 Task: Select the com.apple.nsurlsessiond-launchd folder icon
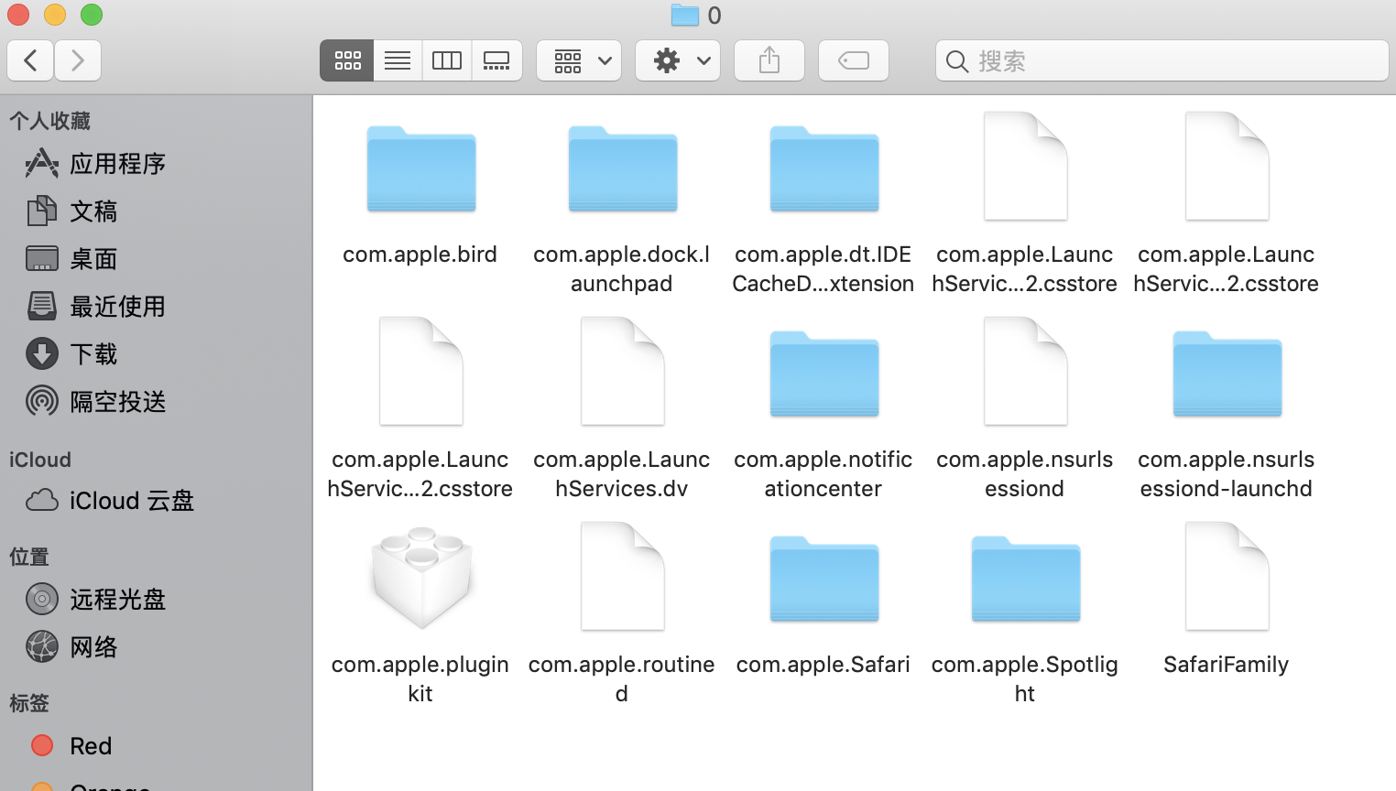[x=1227, y=374]
